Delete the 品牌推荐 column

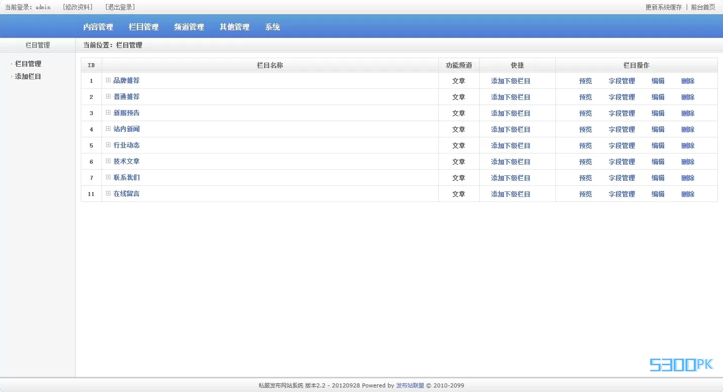point(688,81)
